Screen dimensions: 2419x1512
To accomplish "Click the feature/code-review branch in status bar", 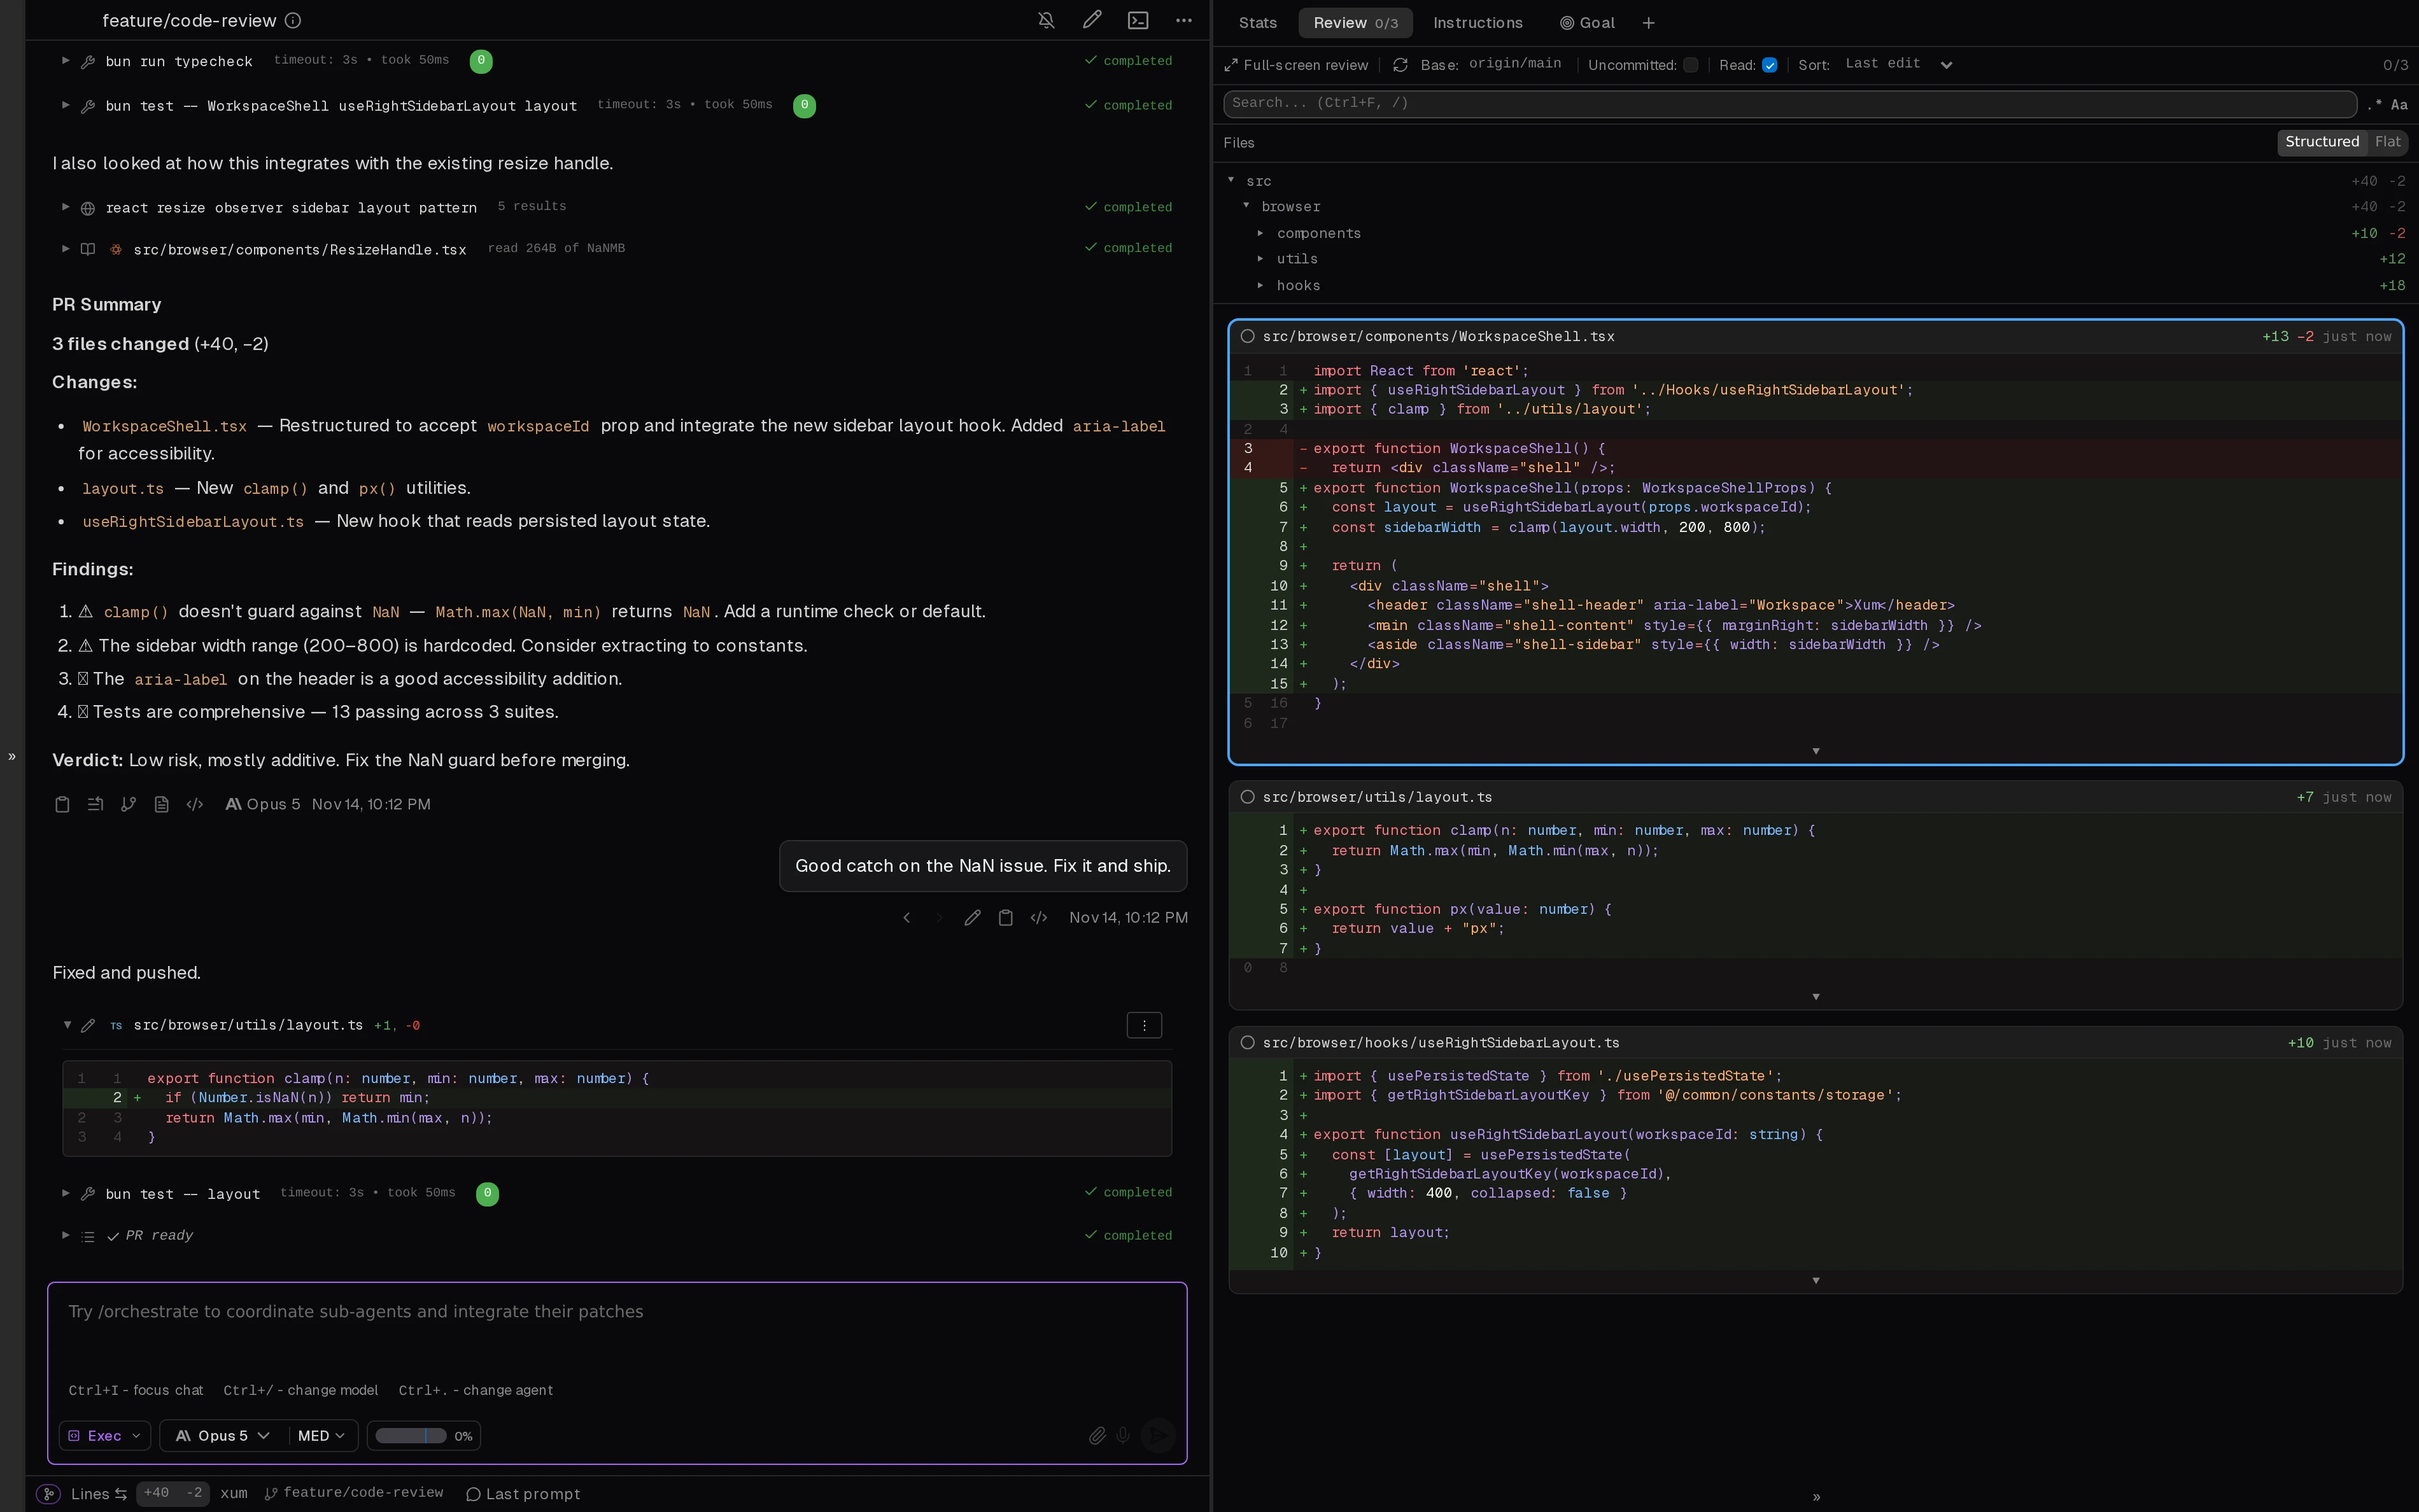I will pos(354,1493).
